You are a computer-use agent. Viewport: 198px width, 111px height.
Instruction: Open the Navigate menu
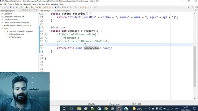(x=27, y=4)
